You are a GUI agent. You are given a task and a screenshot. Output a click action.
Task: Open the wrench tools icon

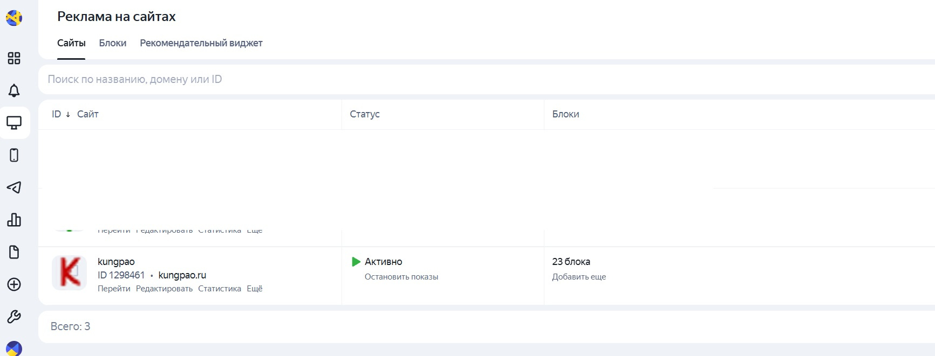pyautogui.click(x=14, y=317)
